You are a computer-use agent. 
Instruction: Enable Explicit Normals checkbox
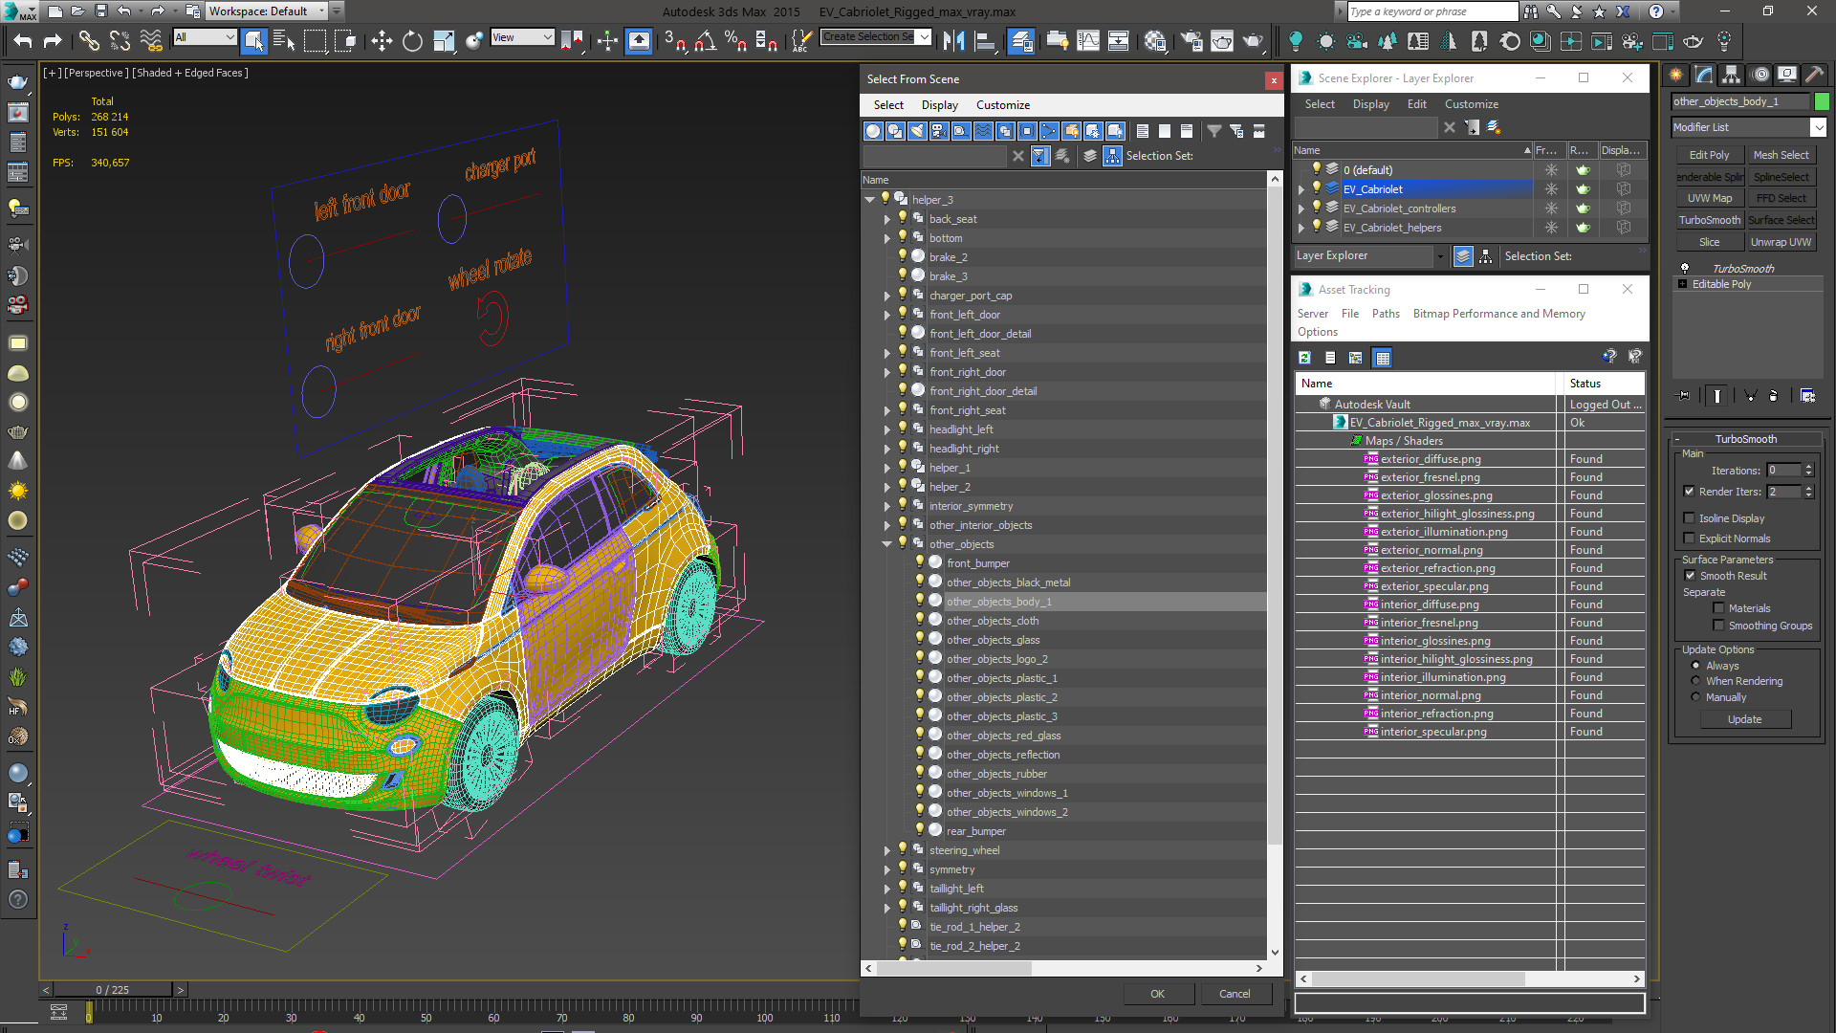coord(1690,538)
